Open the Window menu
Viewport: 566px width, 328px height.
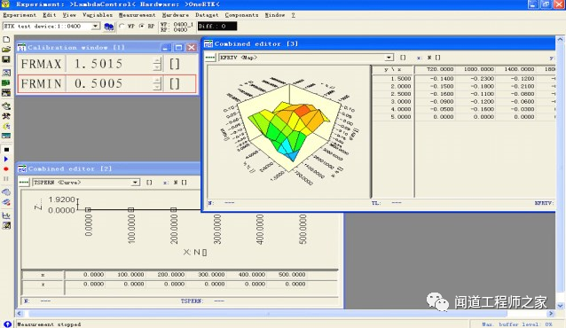pos(274,15)
